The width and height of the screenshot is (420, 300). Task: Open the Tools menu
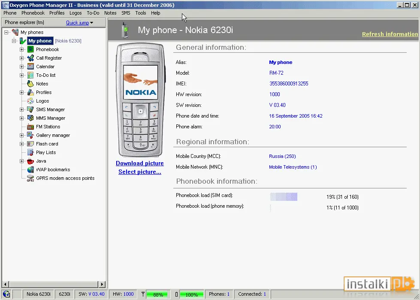point(141,13)
